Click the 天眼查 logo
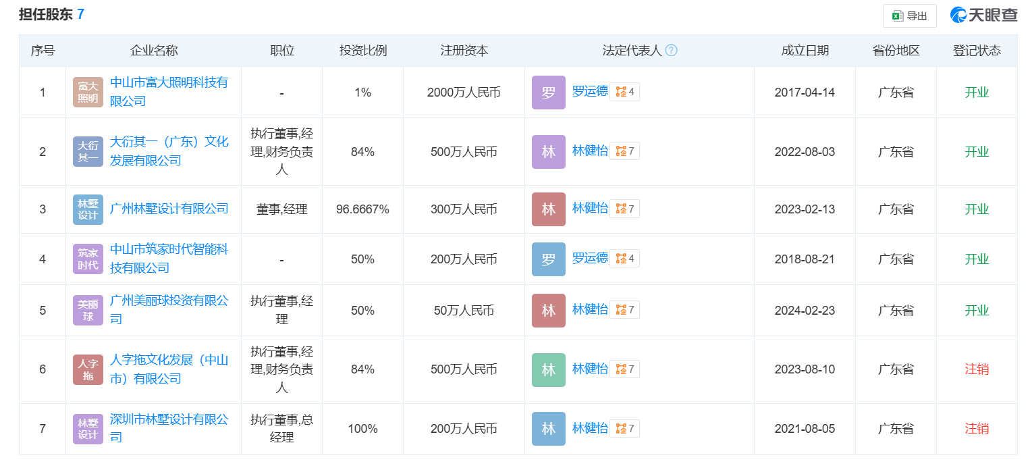The image size is (1032, 470). click(983, 16)
